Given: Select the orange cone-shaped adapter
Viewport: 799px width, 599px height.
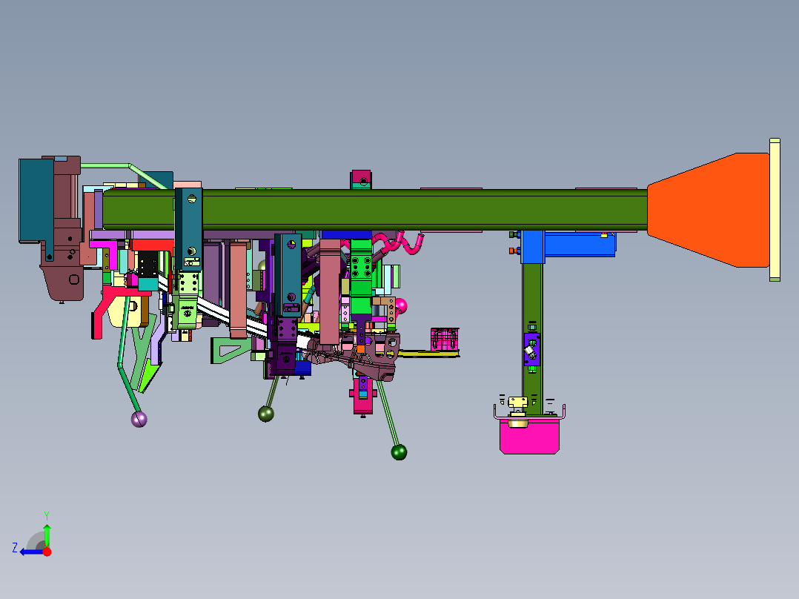Looking at the screenshot, I should [709, 210].
